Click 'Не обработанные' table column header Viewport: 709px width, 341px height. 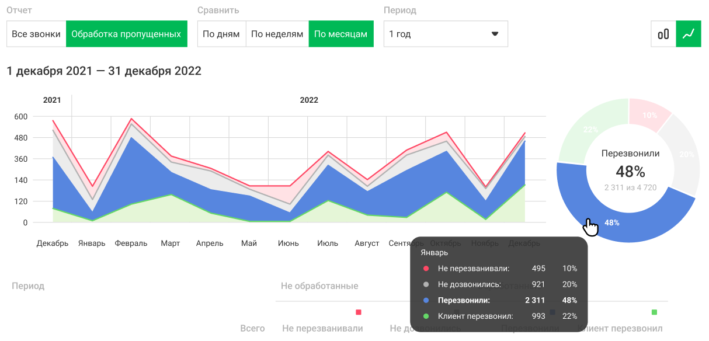(x=319, y=286)
